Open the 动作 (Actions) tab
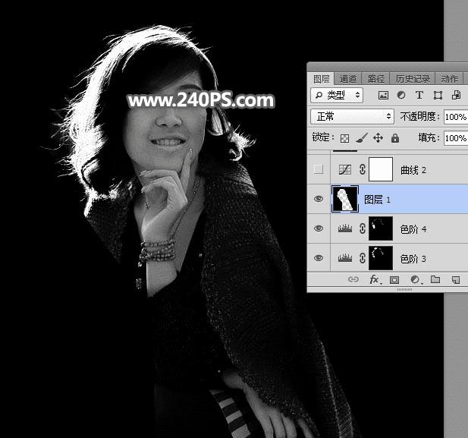 coord(449,79)
